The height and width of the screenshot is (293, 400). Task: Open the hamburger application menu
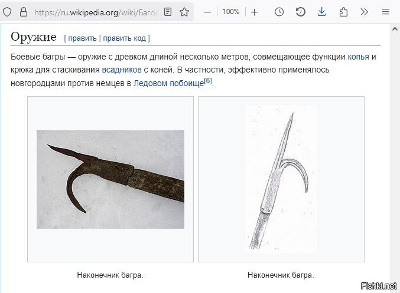(x=386, y=12)
